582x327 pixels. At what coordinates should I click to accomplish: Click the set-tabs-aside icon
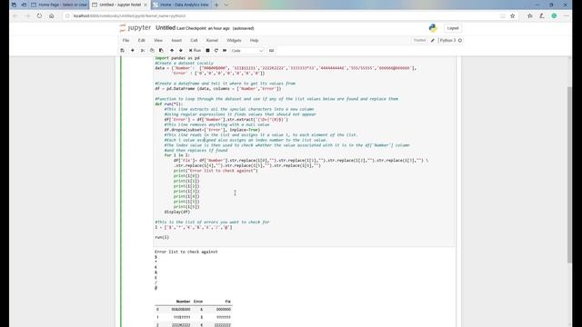(24, 5)
